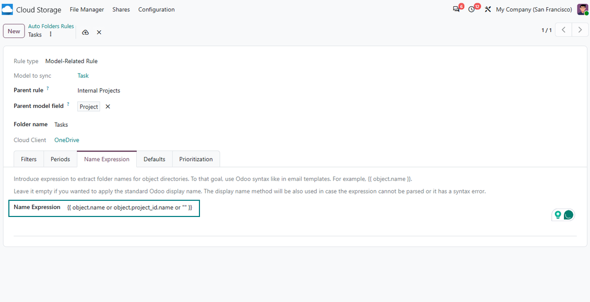Image resolution: width=590 pixels, height=302 pixels.
Task: Switch to the Periods tab
Action: [61, 159]
